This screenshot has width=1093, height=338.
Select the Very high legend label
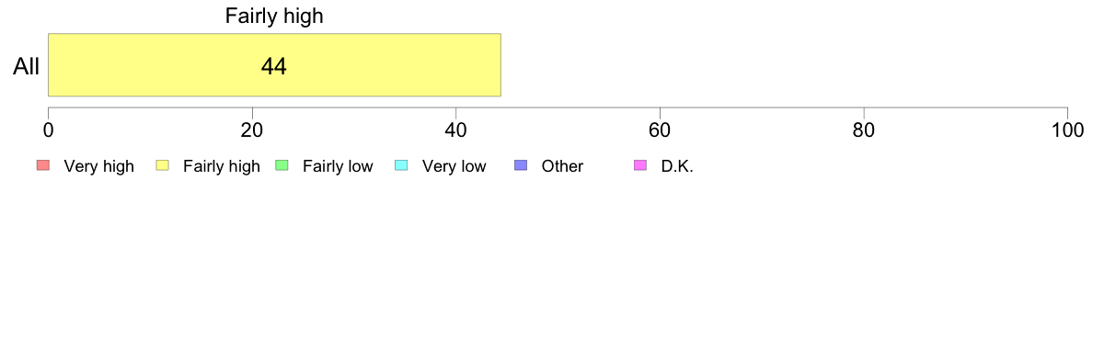click(99, 167)
